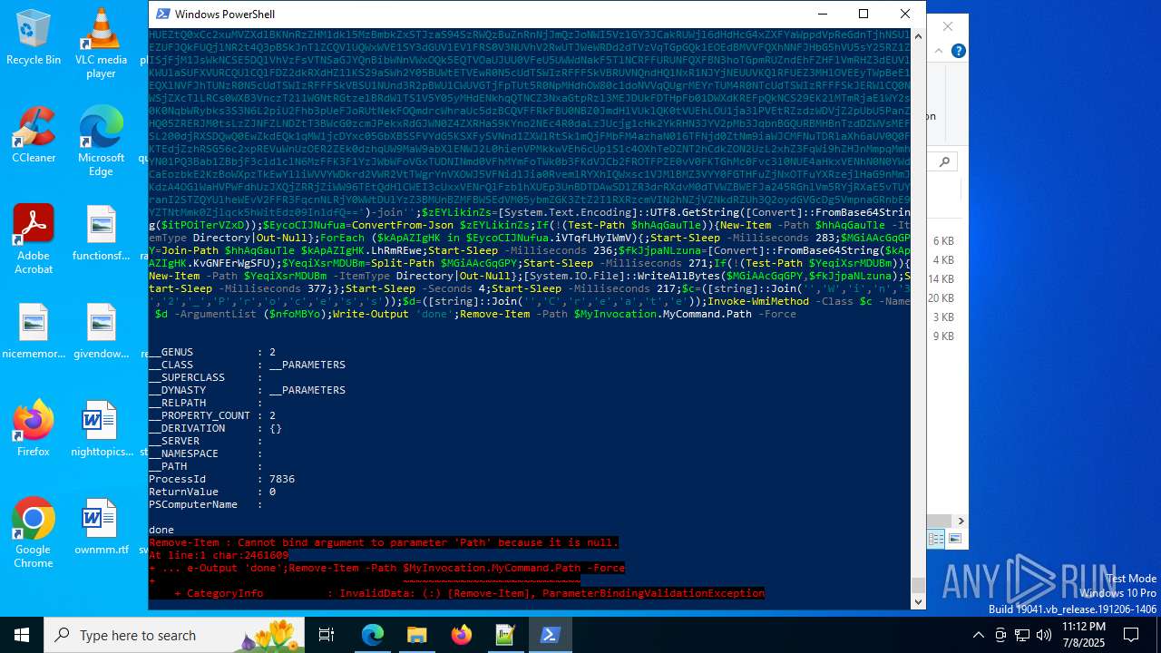
Task: Show hidden system tray icons
Action: point(978,635)
